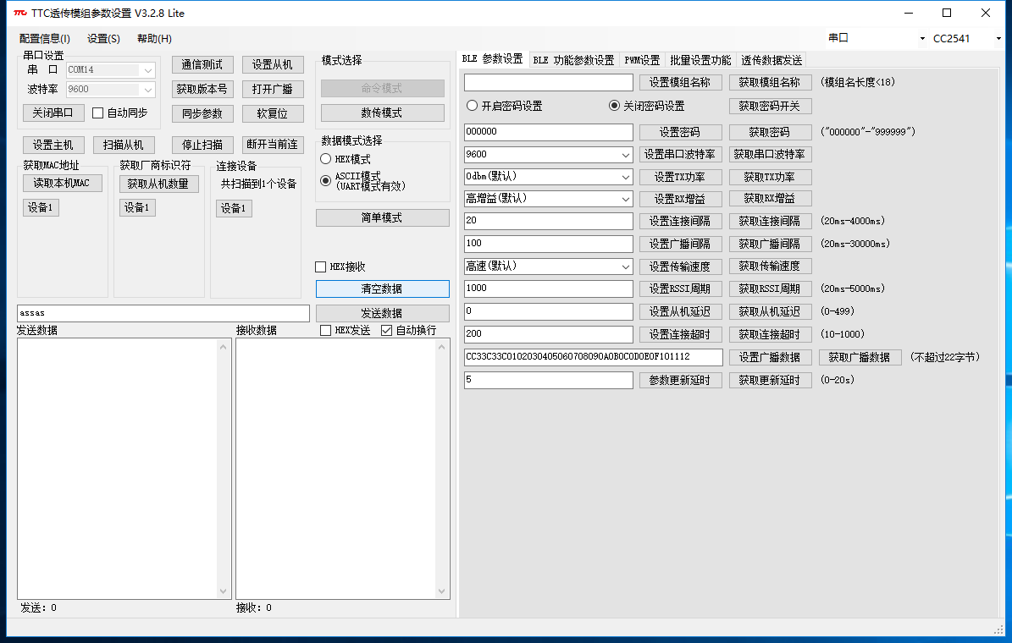This screenshot has height=643, width=1012.
Task: Click the broadcast data field starting CC33C33C
Action: click(x=593, y=357)
